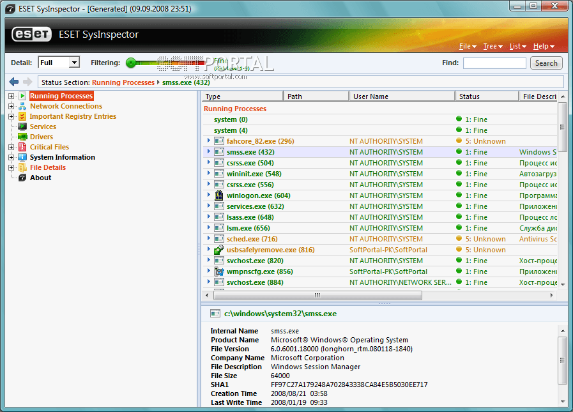
Task: Click the System Information icon
Action: tap(22, 157)
